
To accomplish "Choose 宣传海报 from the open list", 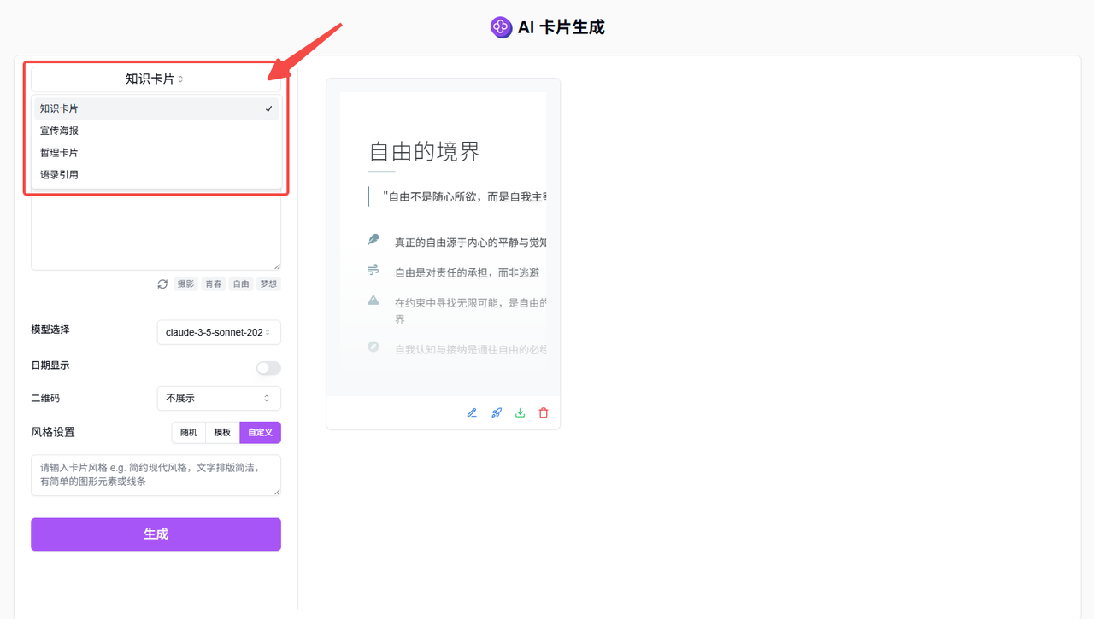I will [60, 131].
